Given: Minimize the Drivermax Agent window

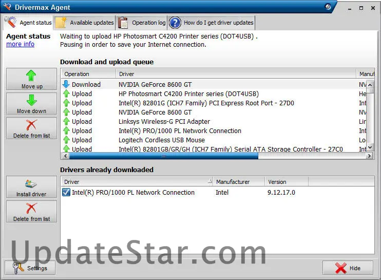Looking at the screenshot, I should coord(350,8).
